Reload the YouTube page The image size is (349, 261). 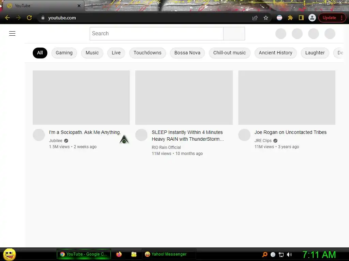(29, 18)
